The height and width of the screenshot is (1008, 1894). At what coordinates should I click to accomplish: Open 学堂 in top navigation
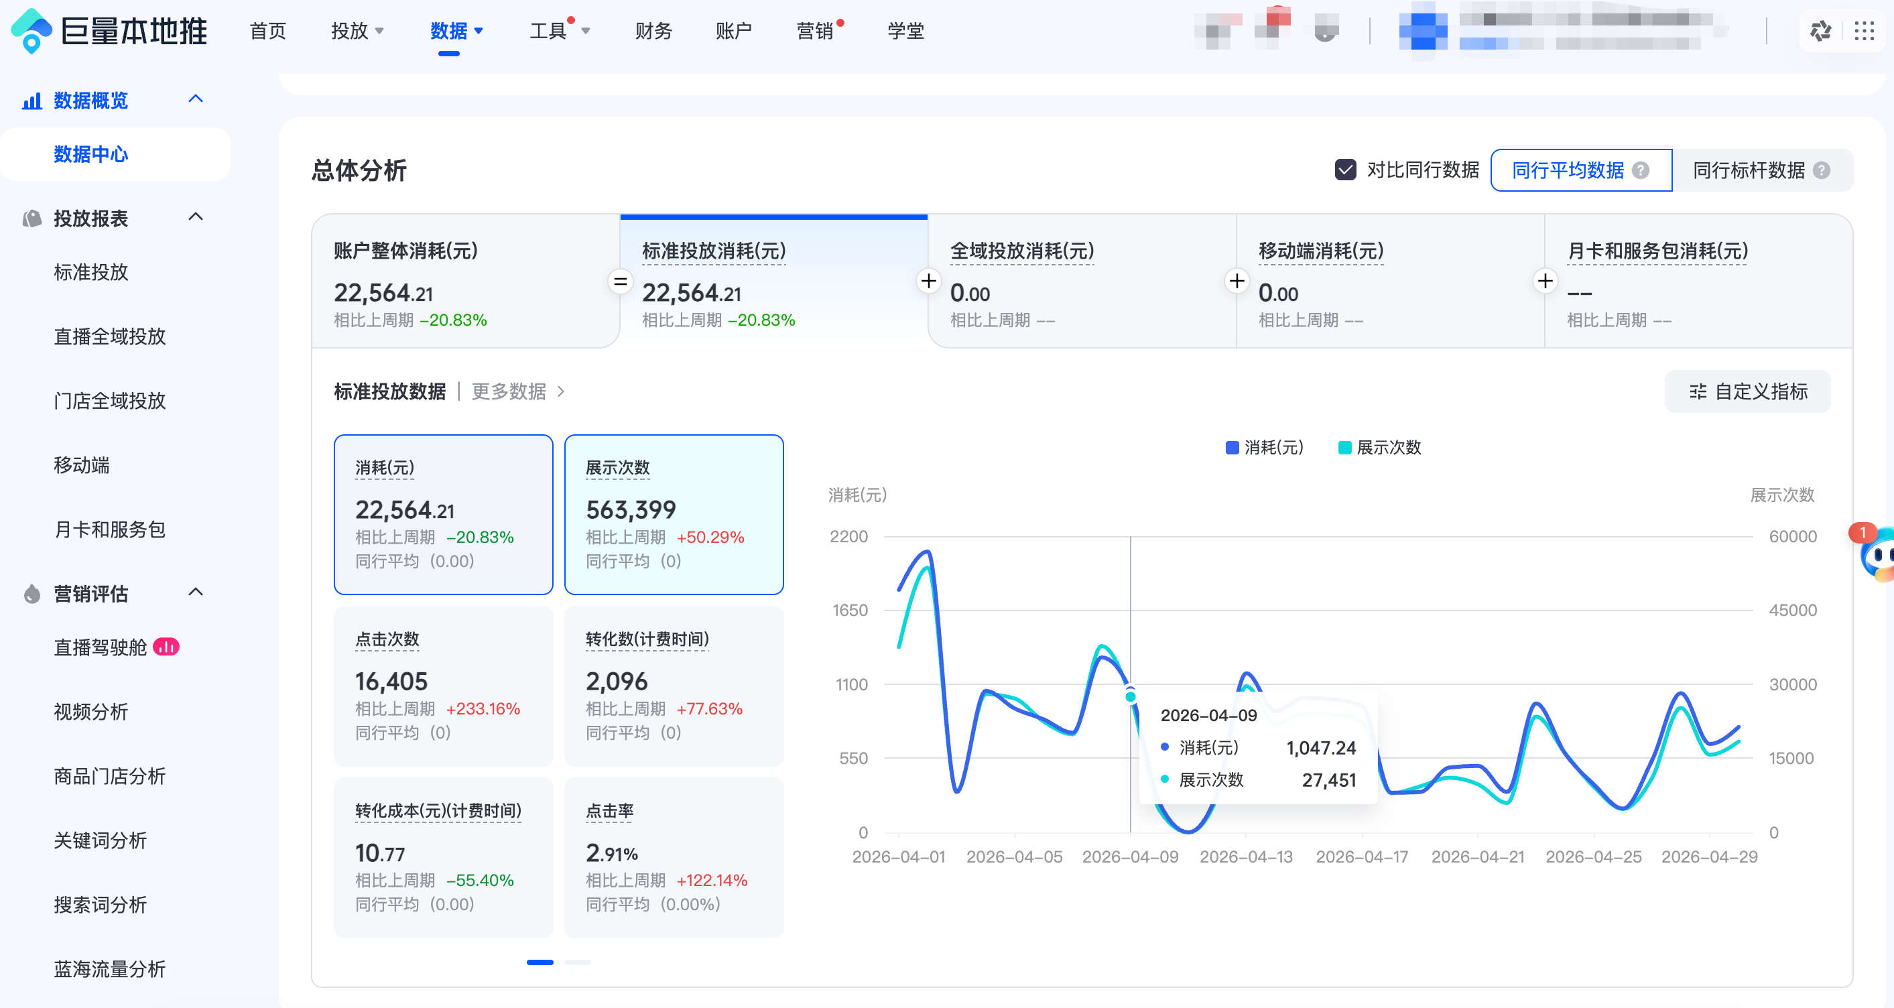905,31
